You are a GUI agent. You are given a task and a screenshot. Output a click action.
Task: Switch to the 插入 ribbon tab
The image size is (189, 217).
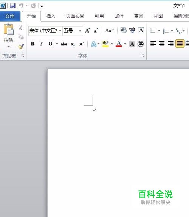tap(51, 16)
